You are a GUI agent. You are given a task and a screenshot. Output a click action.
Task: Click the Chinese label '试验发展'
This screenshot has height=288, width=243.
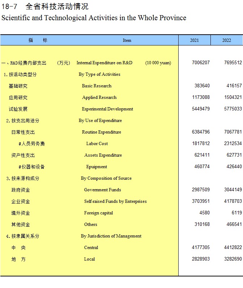(x=18, y=109)
